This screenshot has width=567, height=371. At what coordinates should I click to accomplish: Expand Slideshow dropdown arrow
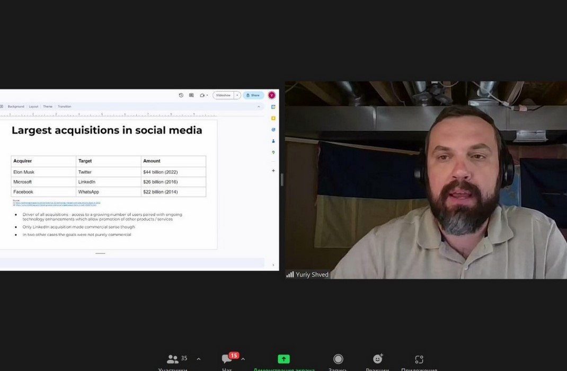[x=237, y=95]
